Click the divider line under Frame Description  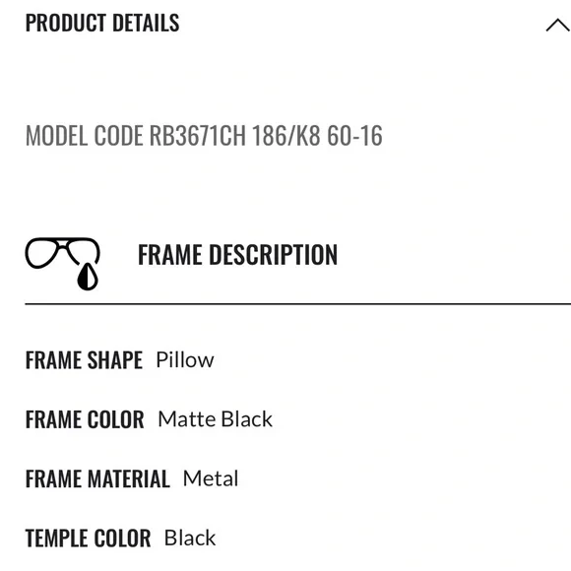298,303
